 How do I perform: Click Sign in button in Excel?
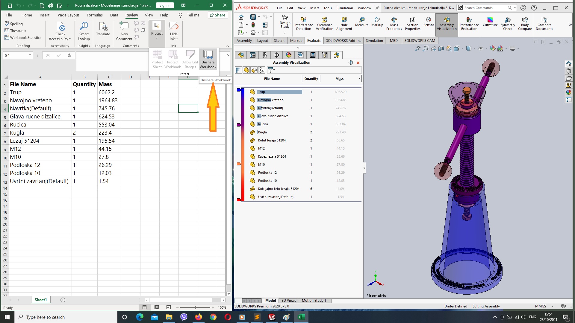pyautogui.click(x=165, y=5)
